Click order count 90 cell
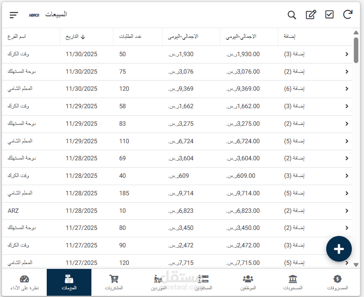This screenshot has height=297, width=364. tap(123, 245)
